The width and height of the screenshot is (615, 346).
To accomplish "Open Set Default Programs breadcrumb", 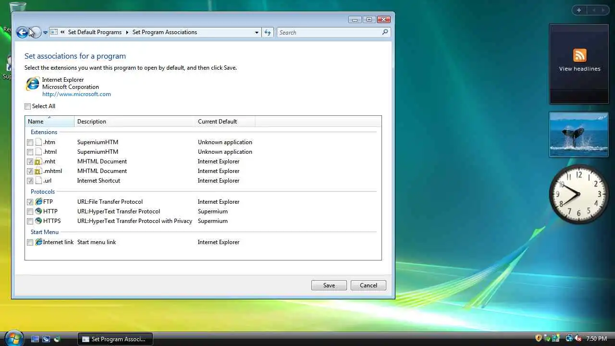I will pyautogui.click(x=95, y=32).
